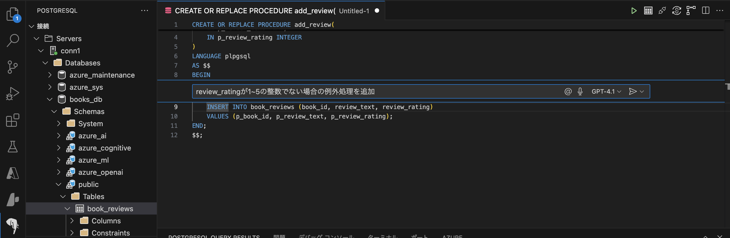This screenshot has width=730, height=238.
Task: Expand the azure_ai schema
Action: tap(59, 136)
